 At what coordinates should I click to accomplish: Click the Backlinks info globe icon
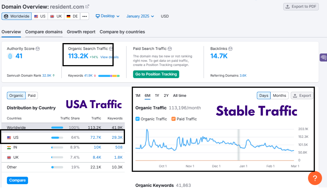[x=230, y=49]
